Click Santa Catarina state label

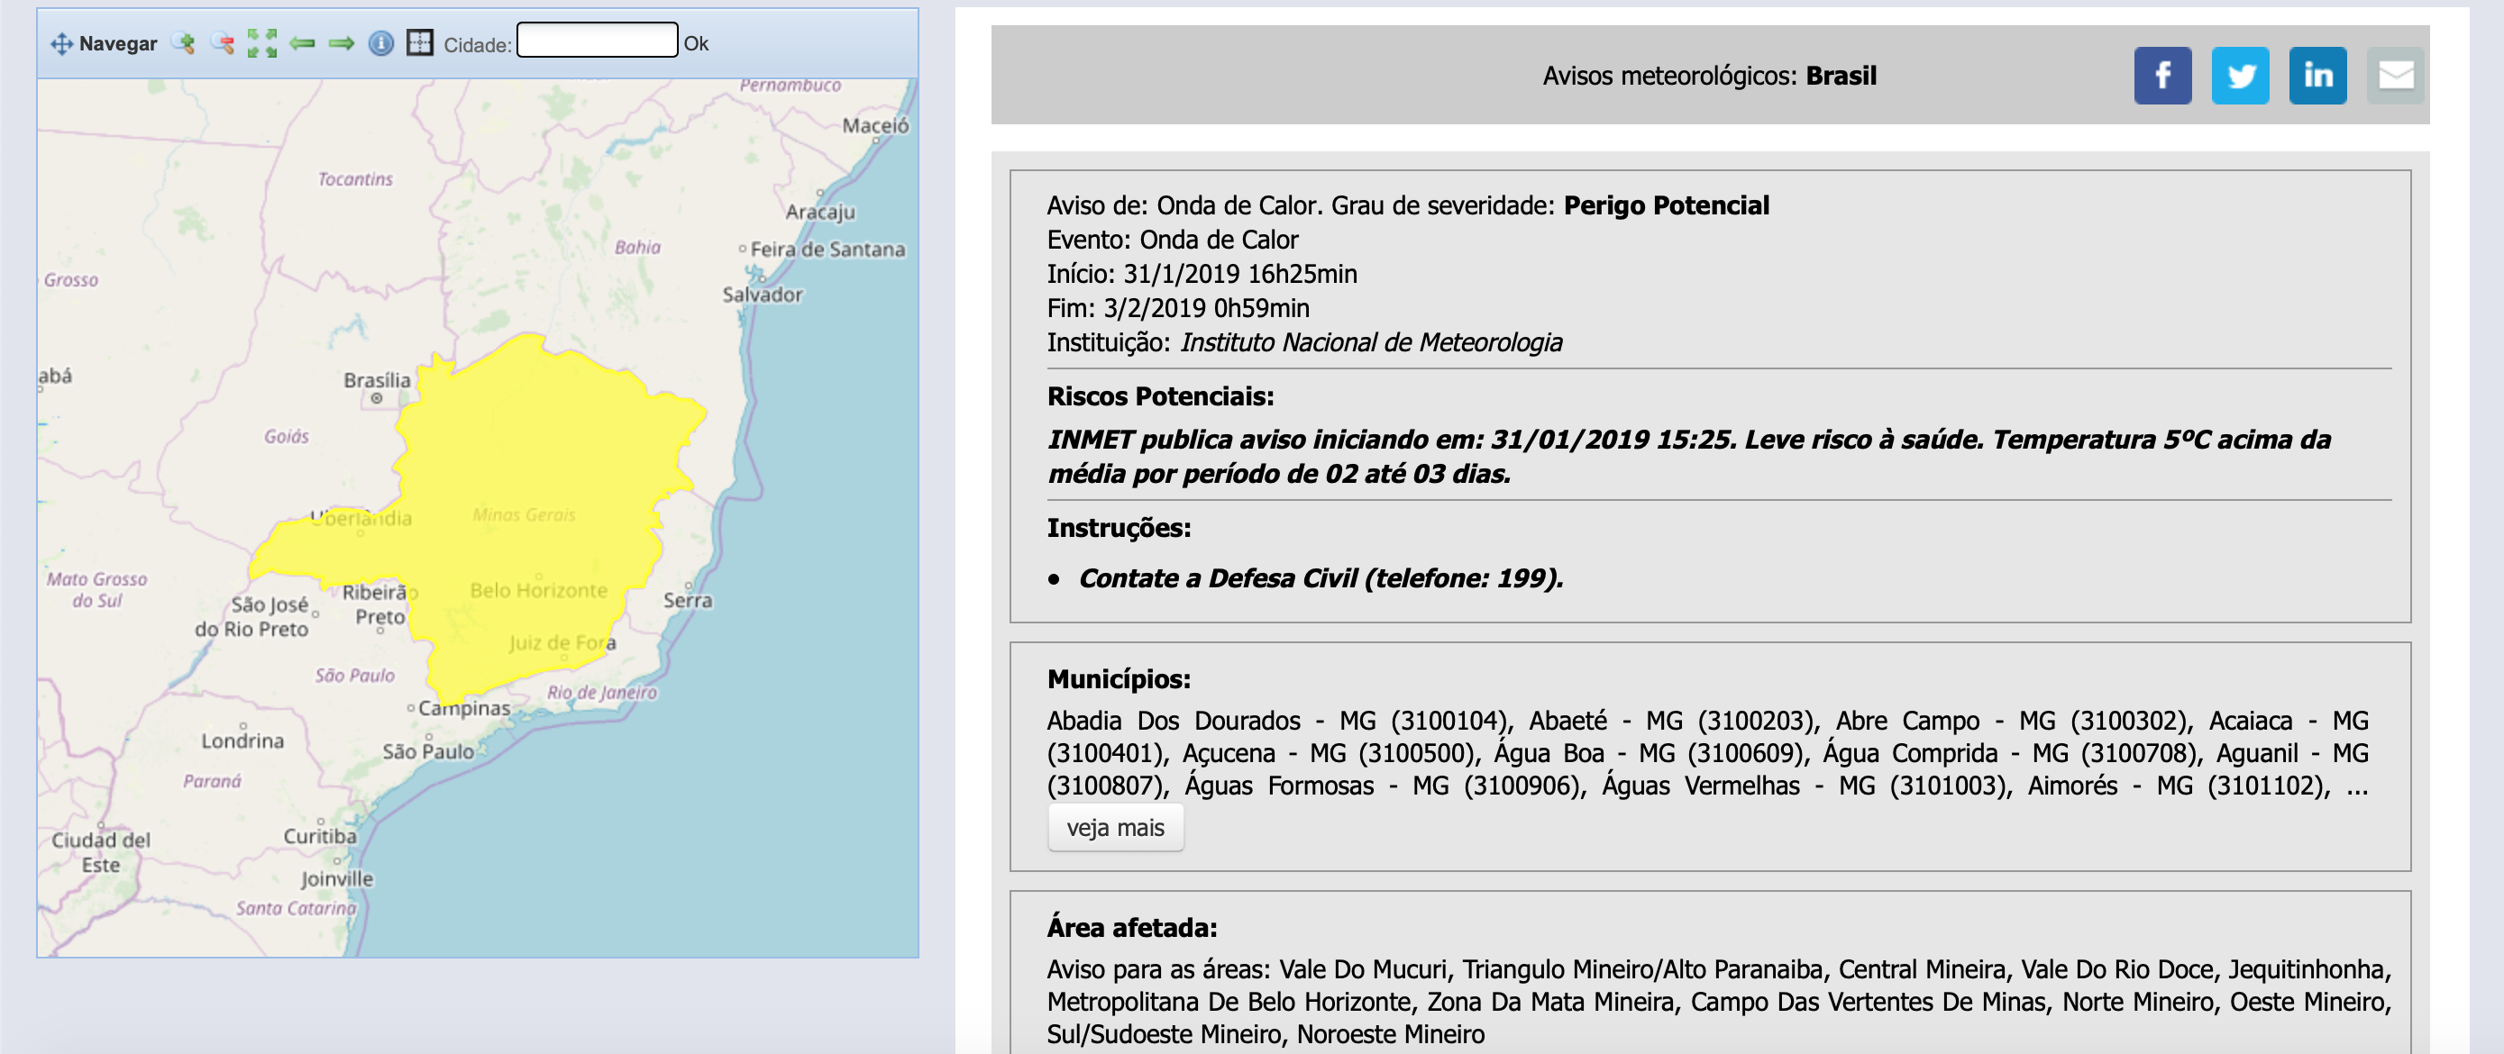click(297, 908)
